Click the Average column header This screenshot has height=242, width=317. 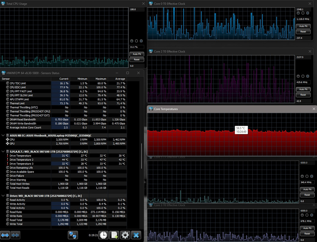point(117,79)
